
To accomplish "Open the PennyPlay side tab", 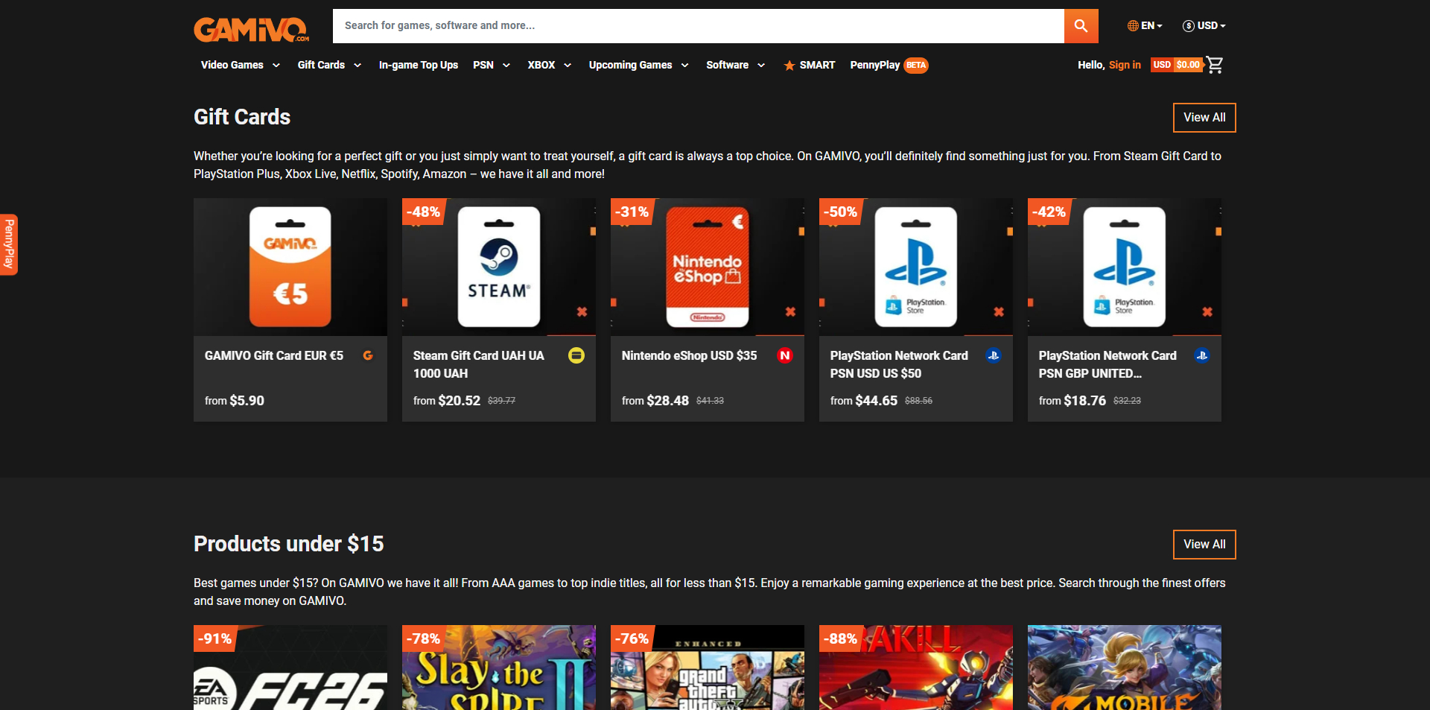I will (9, 244).
